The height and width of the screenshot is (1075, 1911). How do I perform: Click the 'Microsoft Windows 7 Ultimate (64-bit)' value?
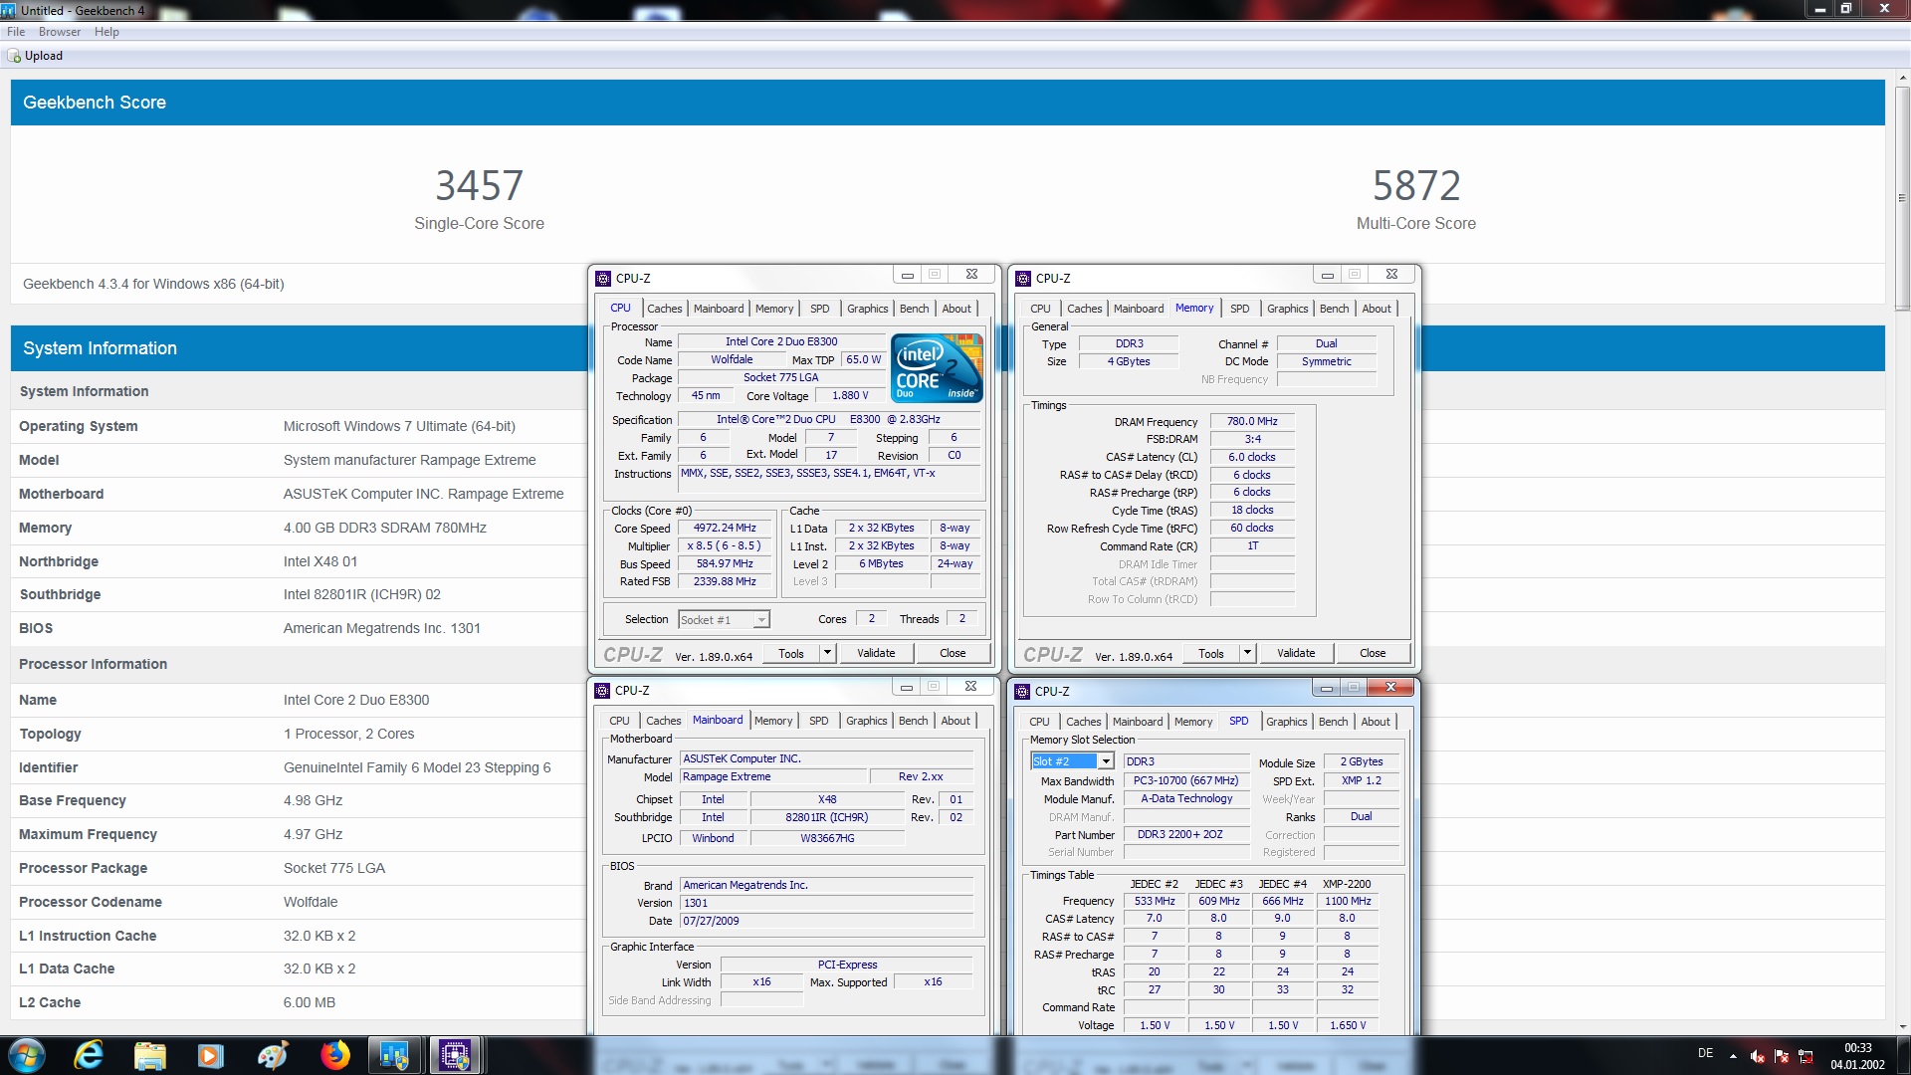[x=399, y=426]
